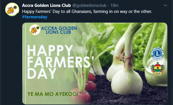Open the tweet via the 18m timestamp
The width and height of the screenshot is (173, 105).
tap(114, 5)
